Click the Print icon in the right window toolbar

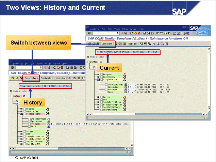click(144, 33)
